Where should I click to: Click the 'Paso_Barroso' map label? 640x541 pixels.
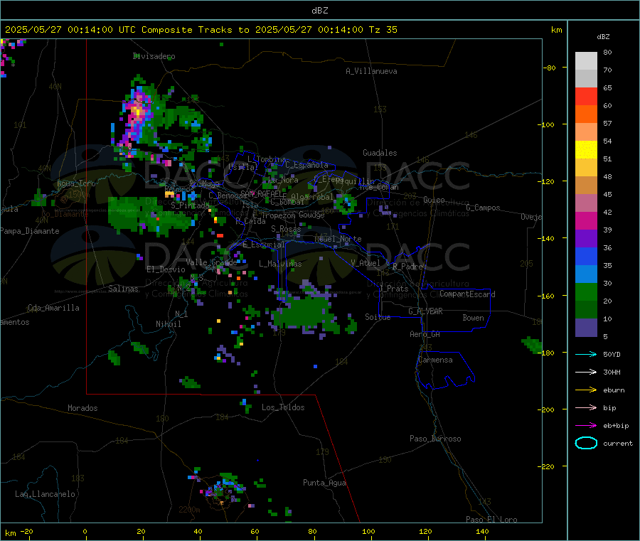(435, 439)
